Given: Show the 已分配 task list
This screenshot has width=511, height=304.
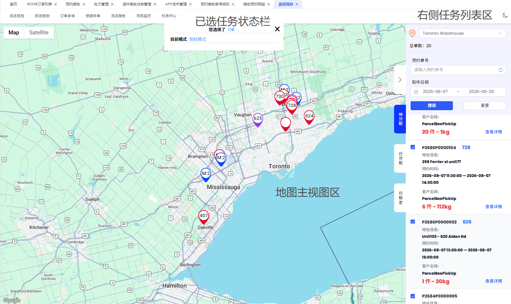Looking at the screenshot, I should (400, 158).
